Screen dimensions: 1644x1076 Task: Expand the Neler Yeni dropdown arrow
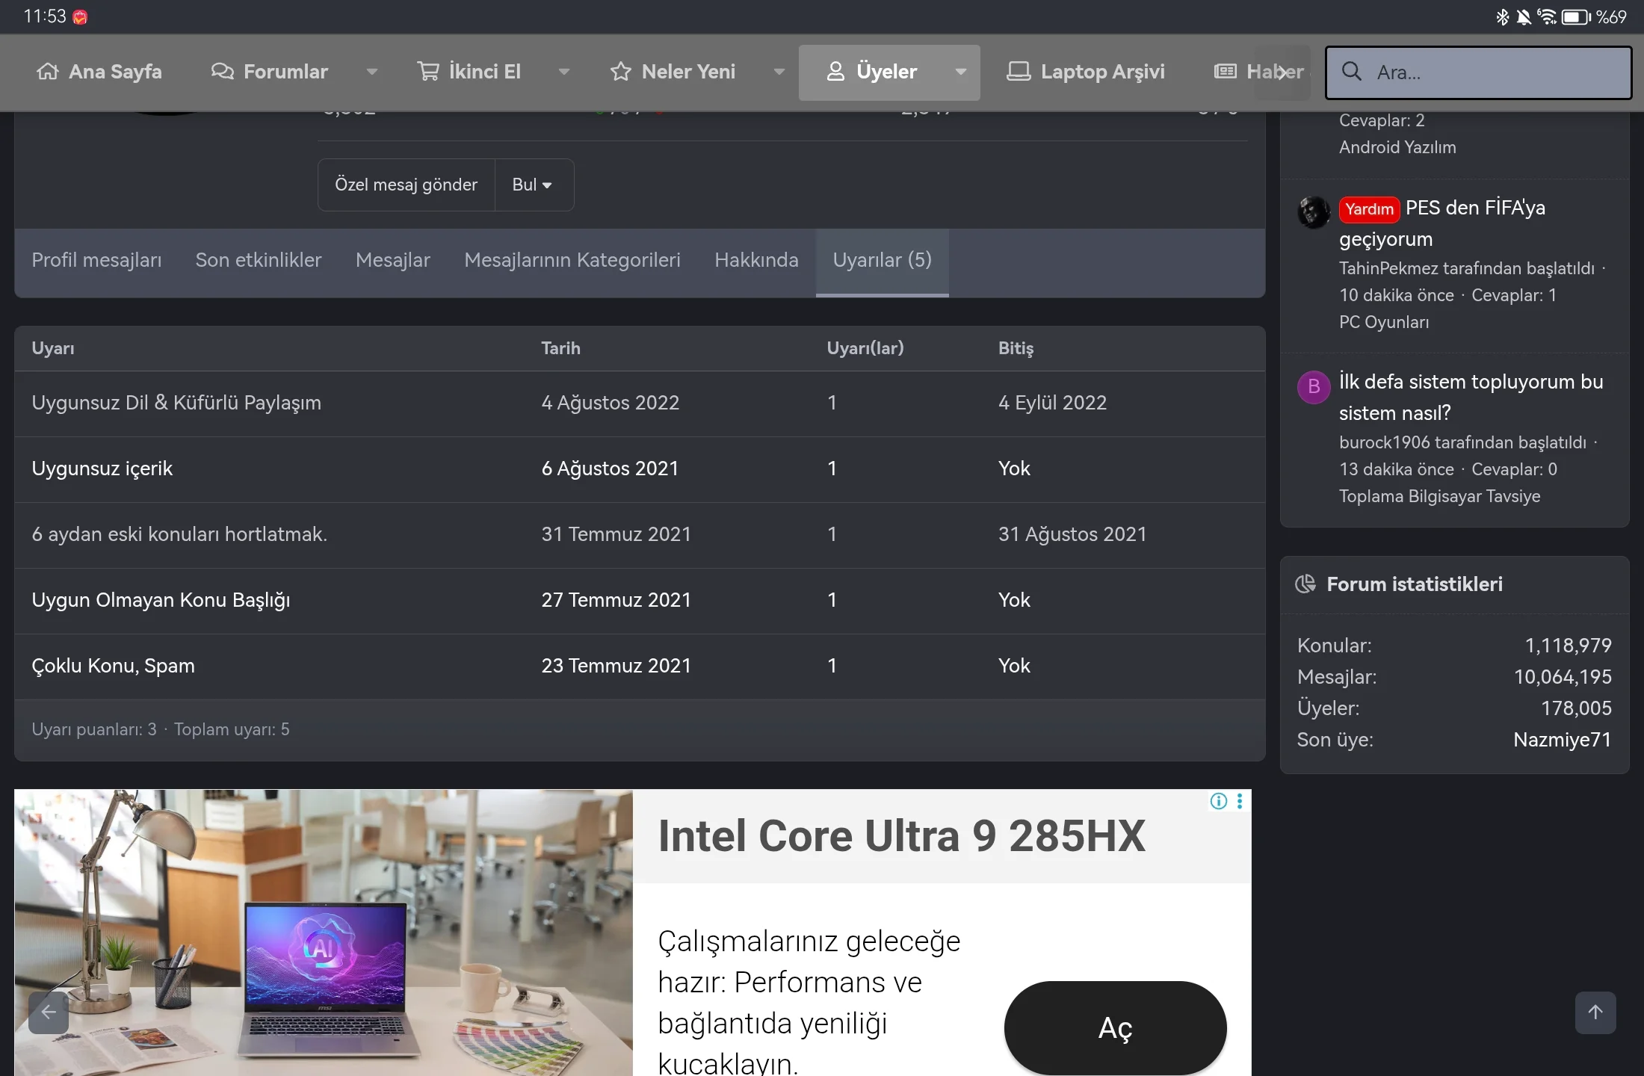(779, 72)
